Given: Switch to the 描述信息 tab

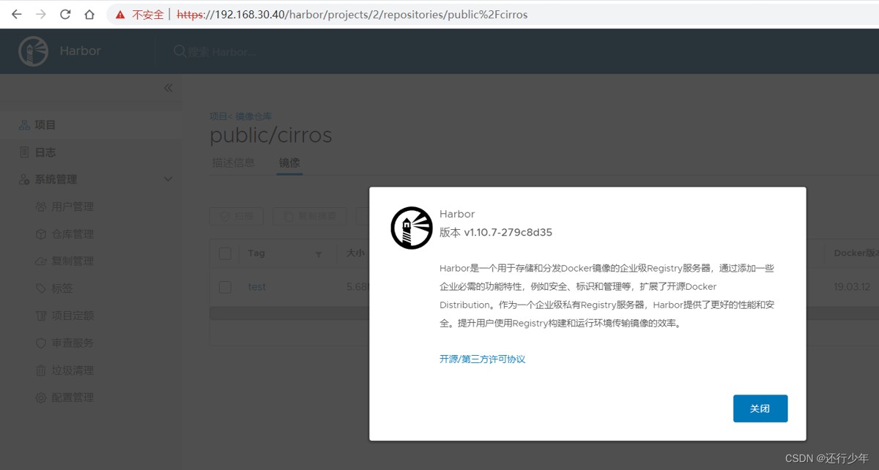Looking at the screenshot, I should 234,163.
